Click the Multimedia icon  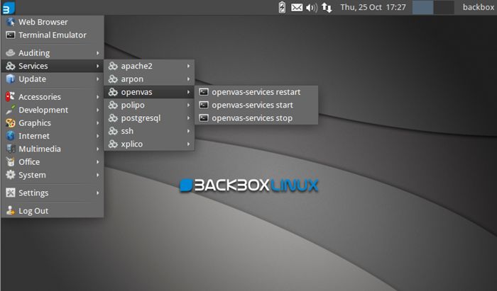[x=11, y=149]
